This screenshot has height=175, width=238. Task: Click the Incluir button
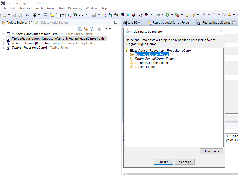tap(163, 162)
